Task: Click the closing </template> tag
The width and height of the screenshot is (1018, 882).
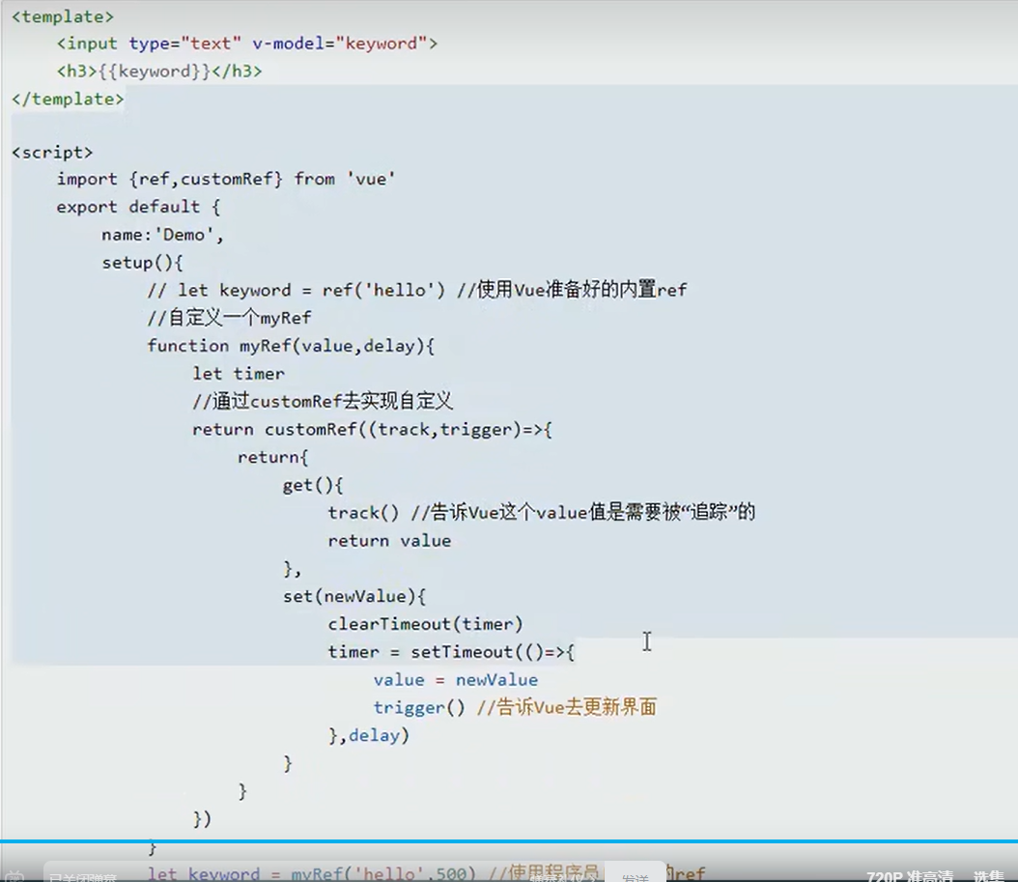Action: [69, 99]
